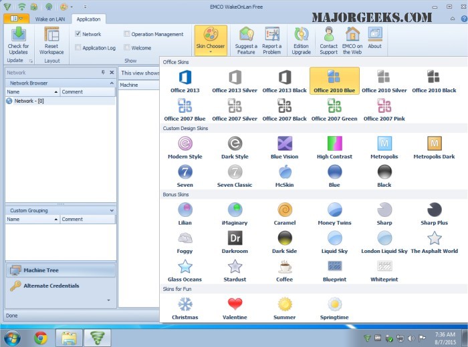This screenshot has width=468, height=347.
Task: Pin the Network panel
Action: point(103,72)
